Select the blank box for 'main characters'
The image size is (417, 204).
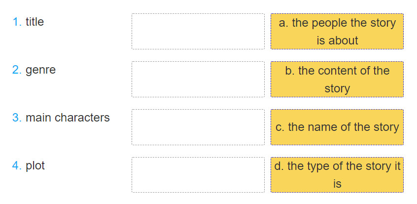coord(198,127)
